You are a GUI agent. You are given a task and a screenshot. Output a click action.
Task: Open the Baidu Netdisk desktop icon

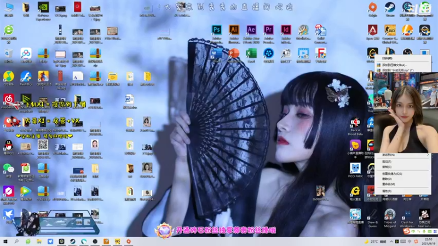26,53
